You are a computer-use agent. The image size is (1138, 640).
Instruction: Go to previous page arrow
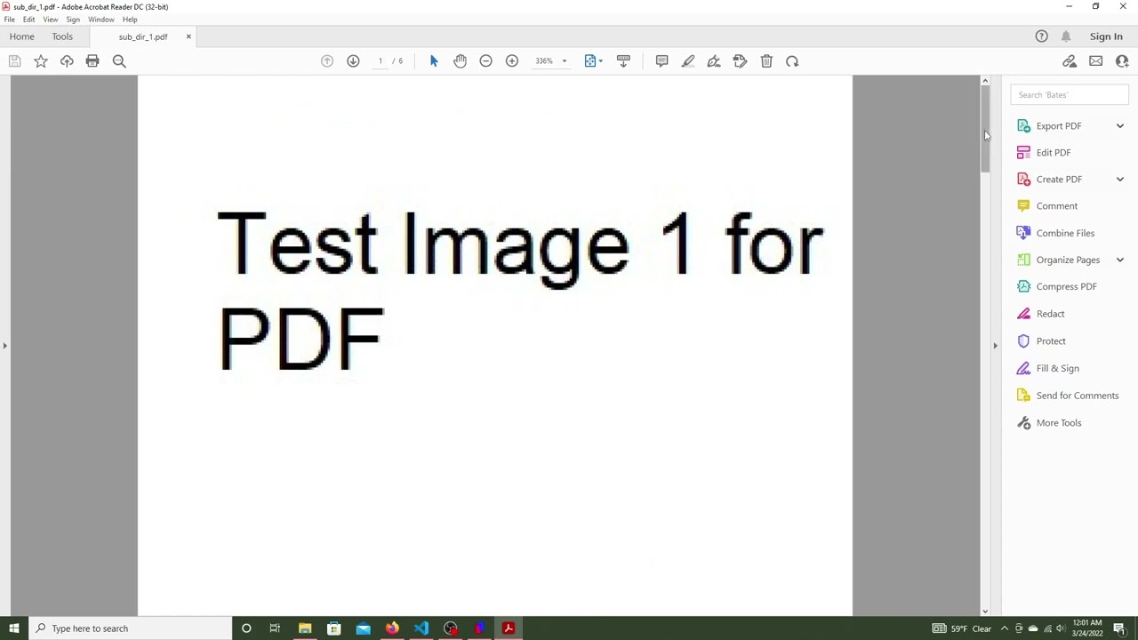[327, 61]
